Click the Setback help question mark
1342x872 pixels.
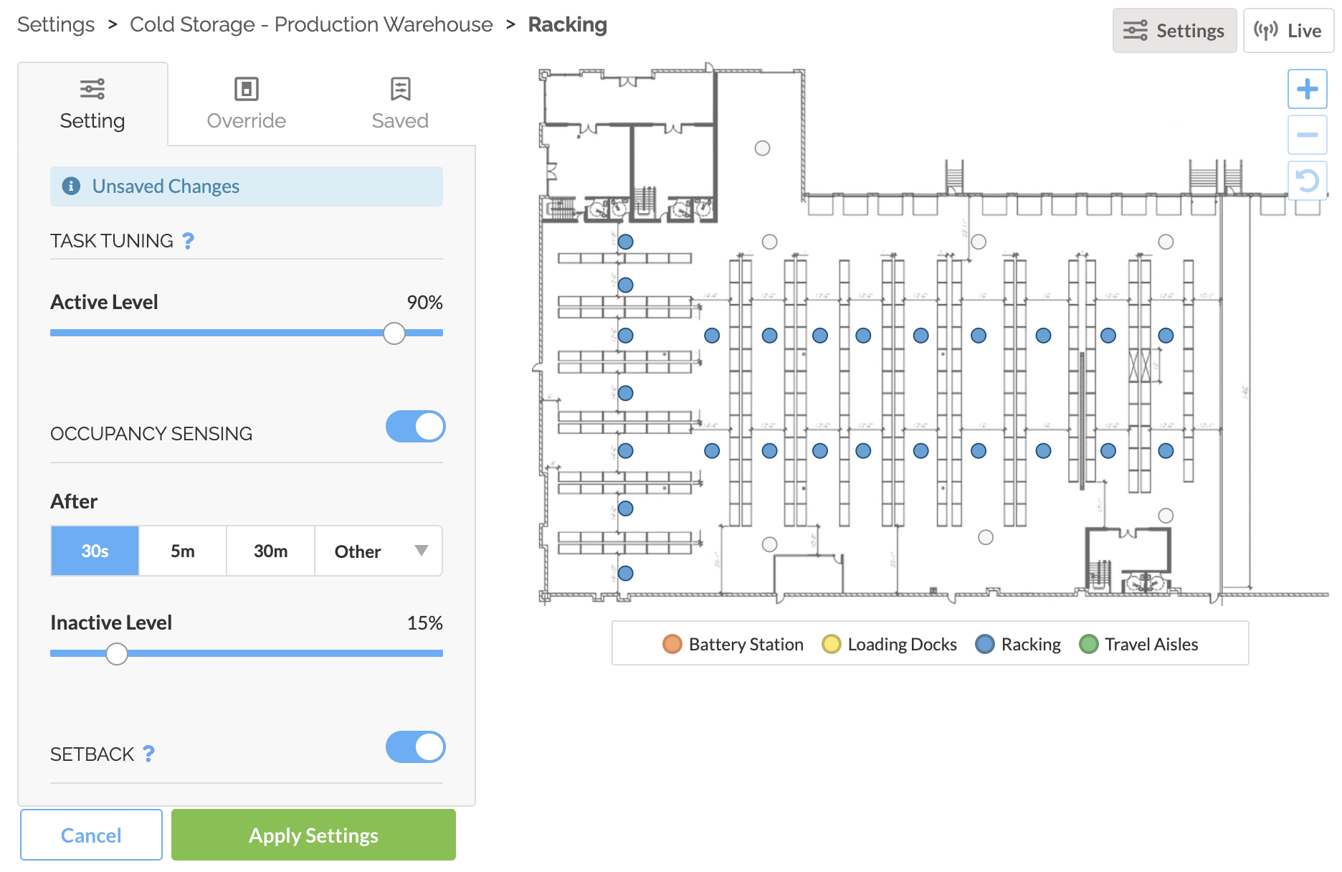point(148,754)
